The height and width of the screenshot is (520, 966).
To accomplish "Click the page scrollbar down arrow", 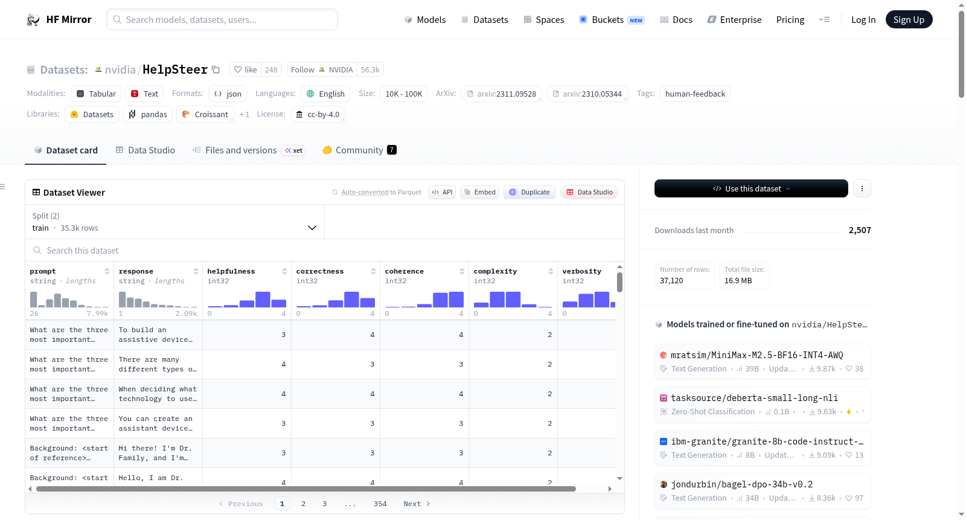I will tap(961, 515).
